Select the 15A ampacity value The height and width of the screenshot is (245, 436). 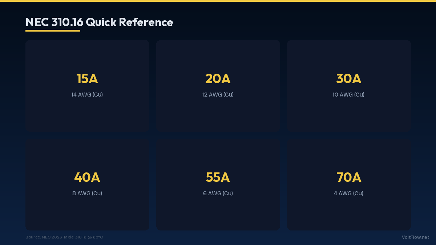click(87, 79)
